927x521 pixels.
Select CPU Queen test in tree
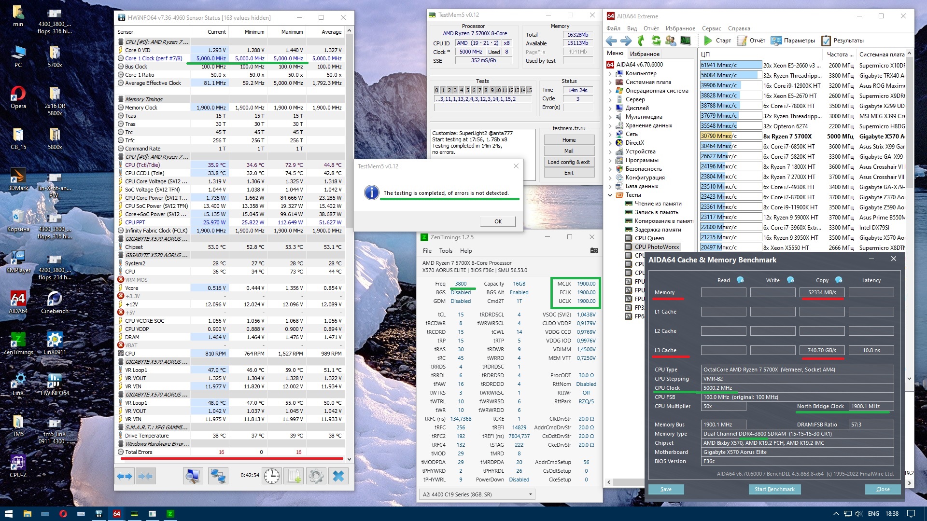[649, 238]
